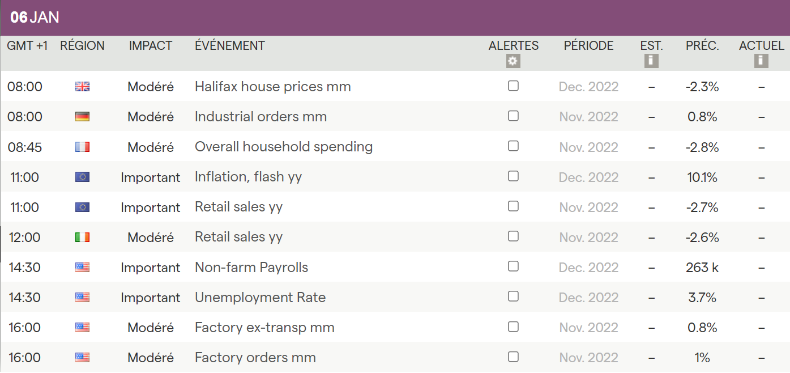This screenshot has height=373, width=790.
Task: Click the US flag beside Non-farm Payrolls
Action: 82,268
